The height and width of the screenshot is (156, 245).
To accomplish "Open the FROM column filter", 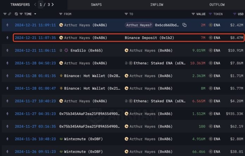I will (x=61, y=14).
